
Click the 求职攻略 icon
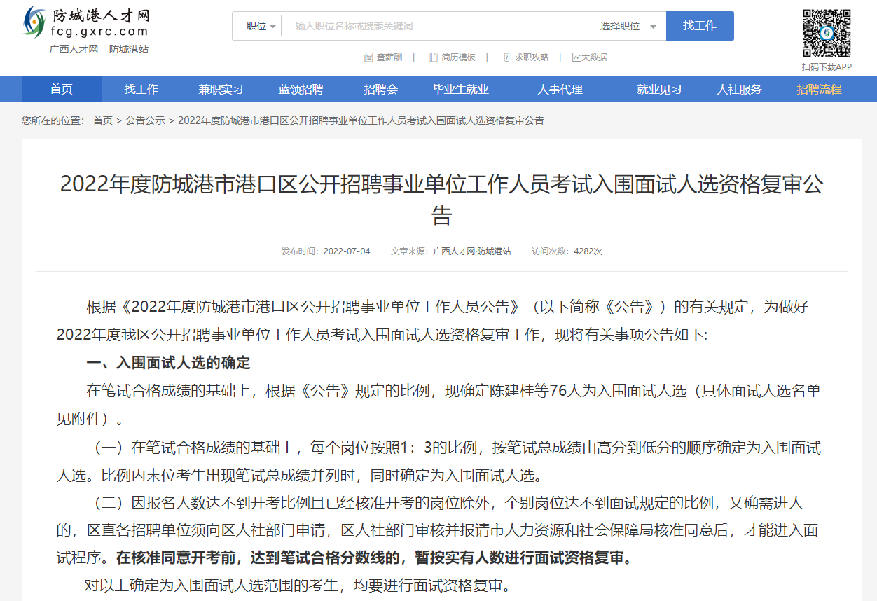point(506,57)
